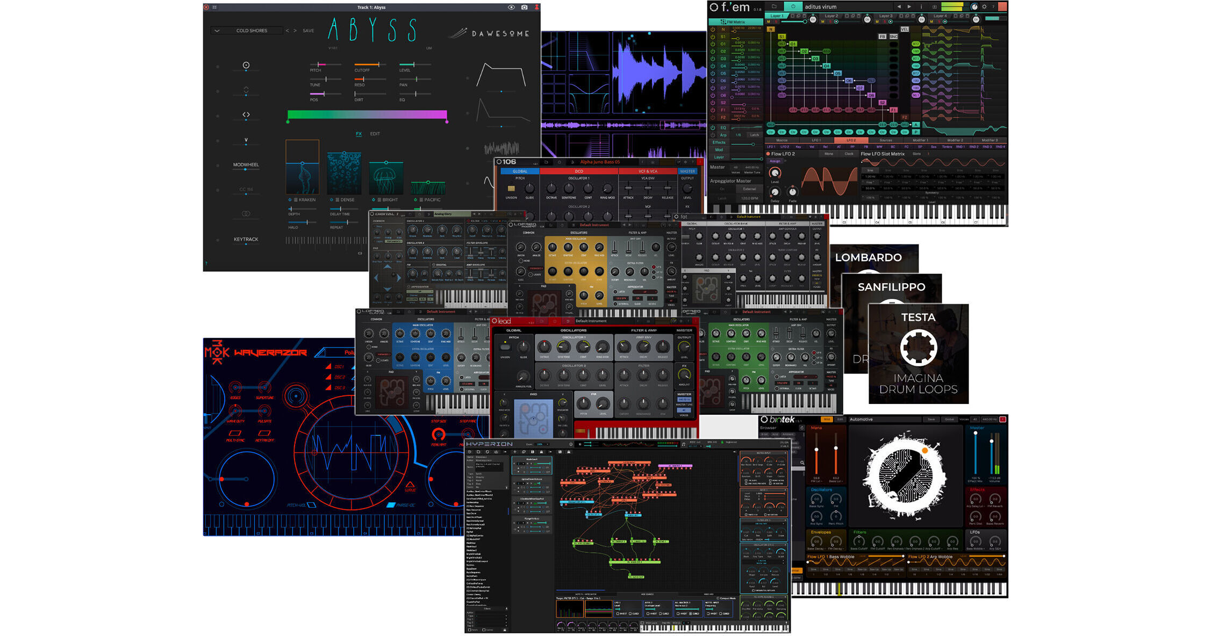Click SAVE next to the Abyss preset name
The height and width of the screenshot is (636, 1212).
[x=308, y=31]
